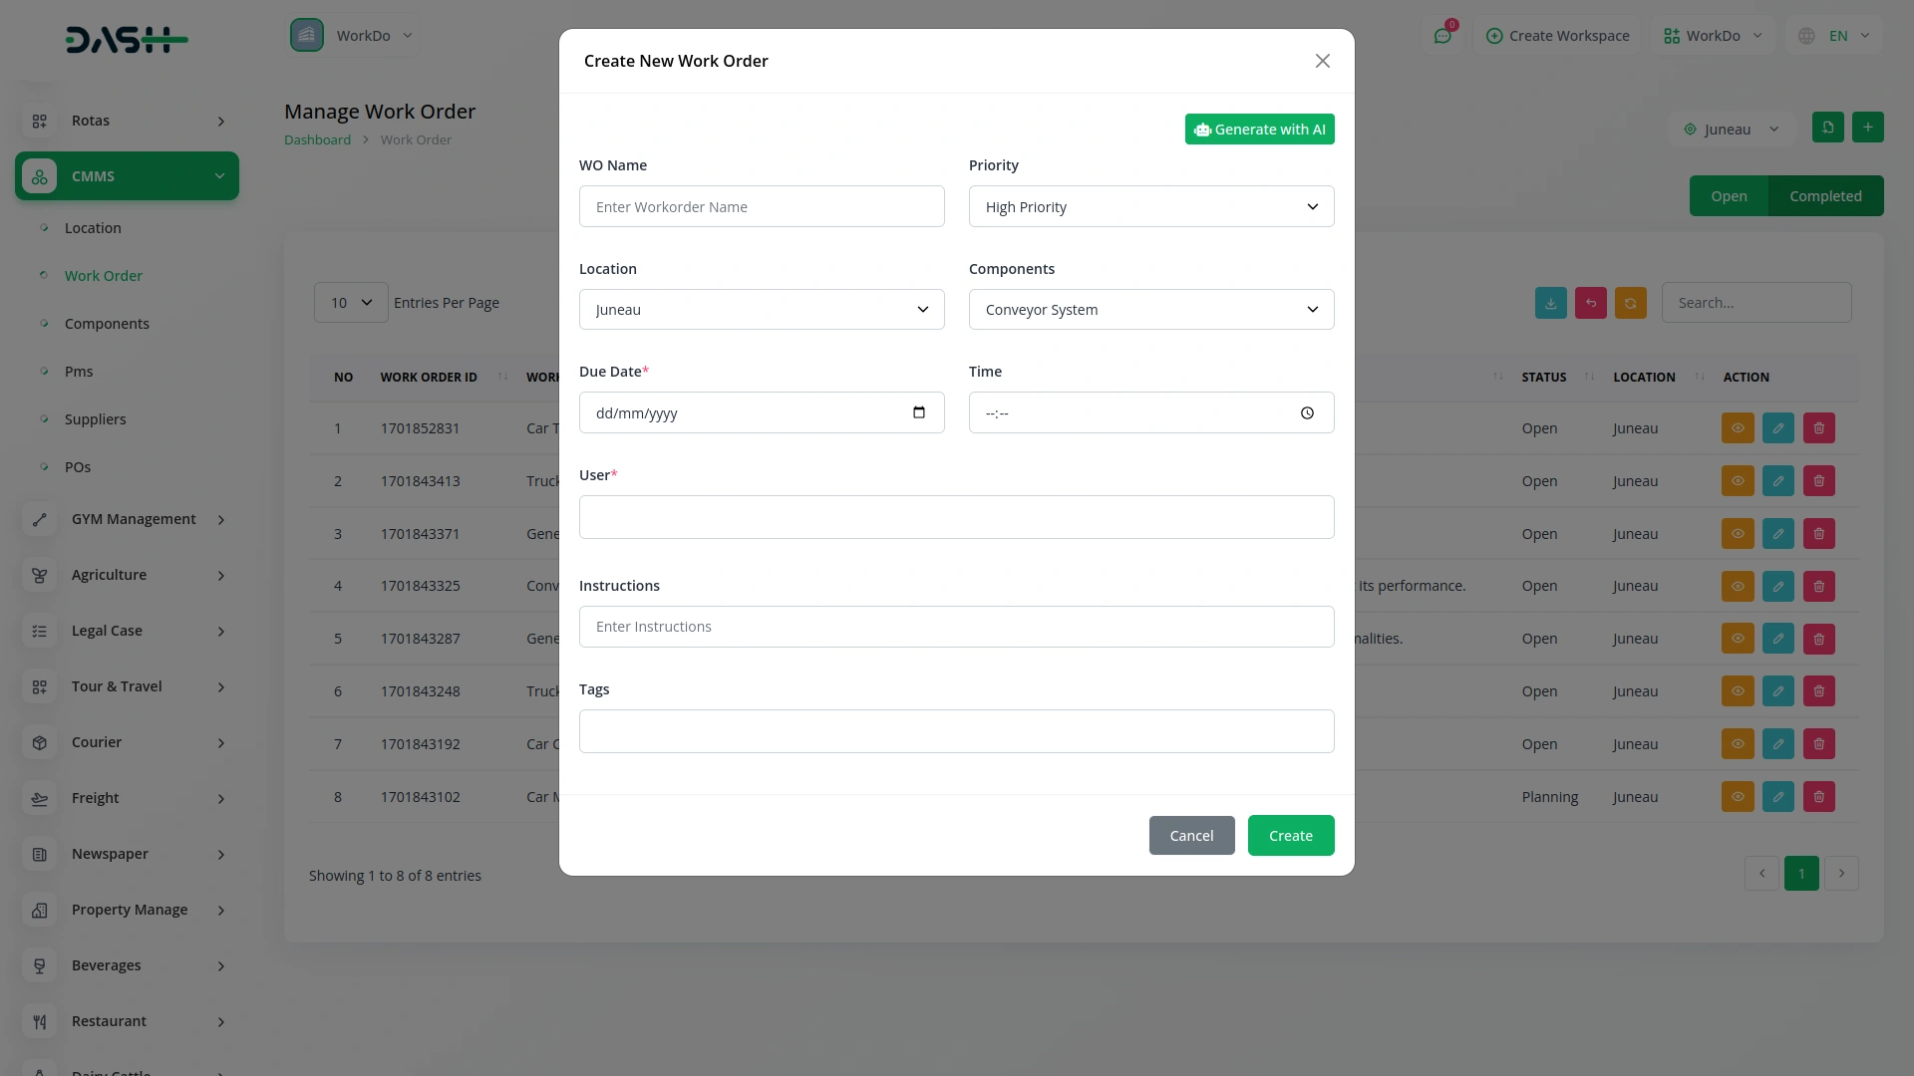Open the Location dropdown in the form
The width and height of the screenshot is (1914, 1076).
coord(761,310)
